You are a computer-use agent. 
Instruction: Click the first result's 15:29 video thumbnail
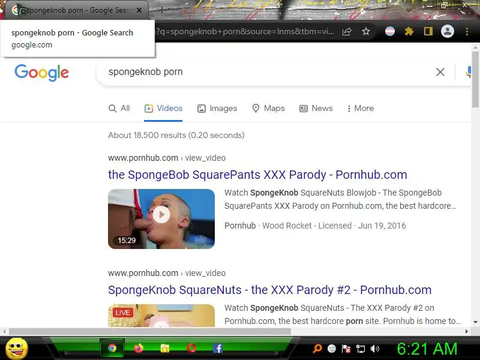coord(161,219)
